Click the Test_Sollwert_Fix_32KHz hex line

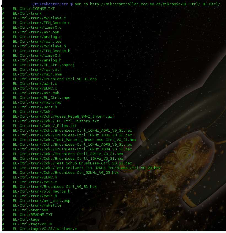click(x=87, y=168)
